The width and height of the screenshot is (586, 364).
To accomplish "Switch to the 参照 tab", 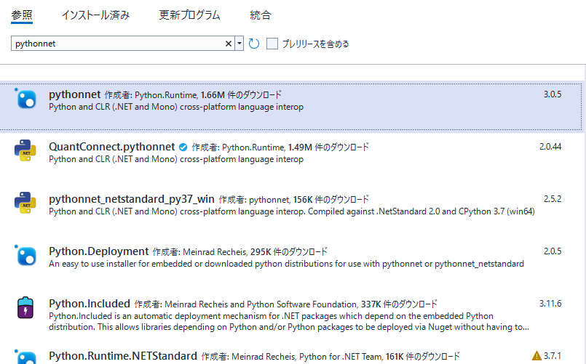I will pyautogui.click(x=22, y=15).
